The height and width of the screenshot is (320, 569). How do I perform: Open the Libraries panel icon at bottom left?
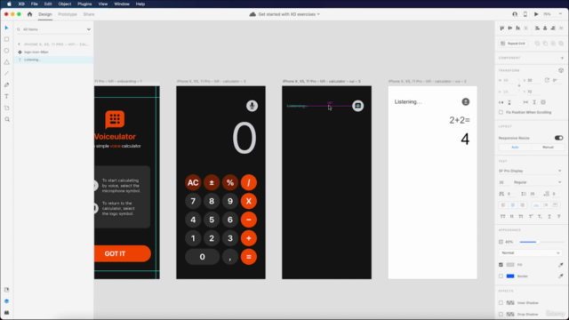[6, 290]
